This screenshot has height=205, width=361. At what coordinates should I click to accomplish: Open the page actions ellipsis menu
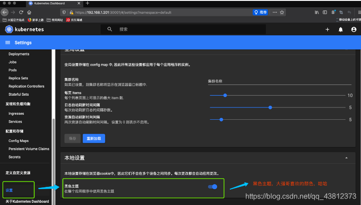click(x=275, y=12)
